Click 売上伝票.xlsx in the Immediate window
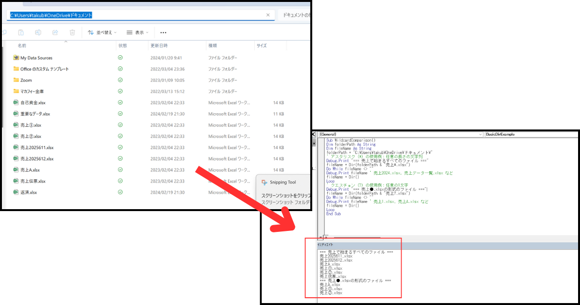Viewport: 580px width, 305px height. tap(333, 276)
